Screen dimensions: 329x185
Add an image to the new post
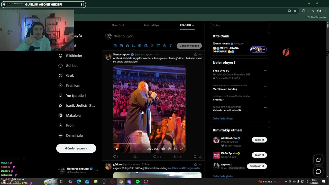click(115, 46)
